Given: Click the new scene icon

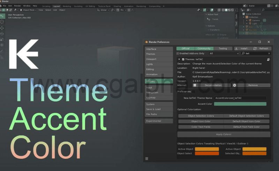Looking at the screenshot, I should (269, 6).
